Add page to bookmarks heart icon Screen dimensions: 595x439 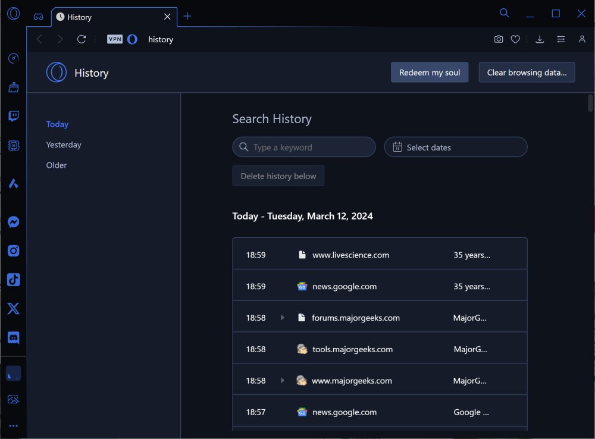515,39
